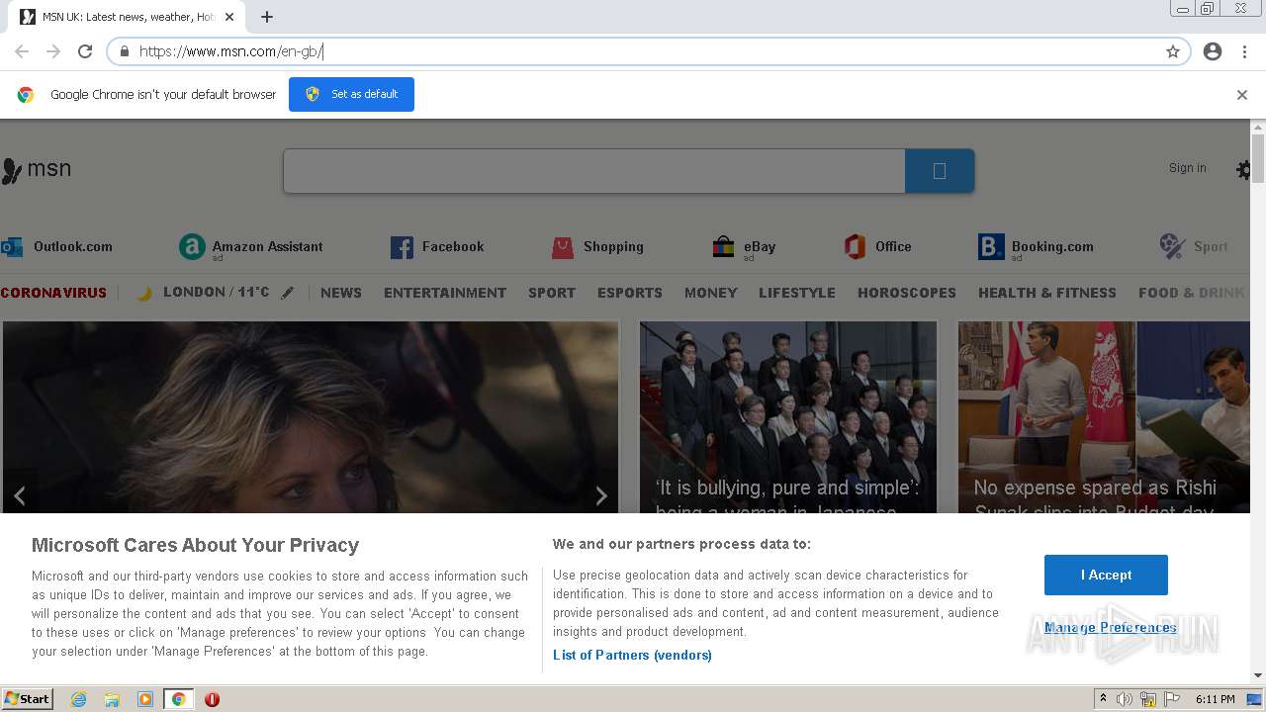Viewport: 1266px width, 712px height.
Task: Open the ENTERTAINMENT menu item
Action: [x=445, y=293]
